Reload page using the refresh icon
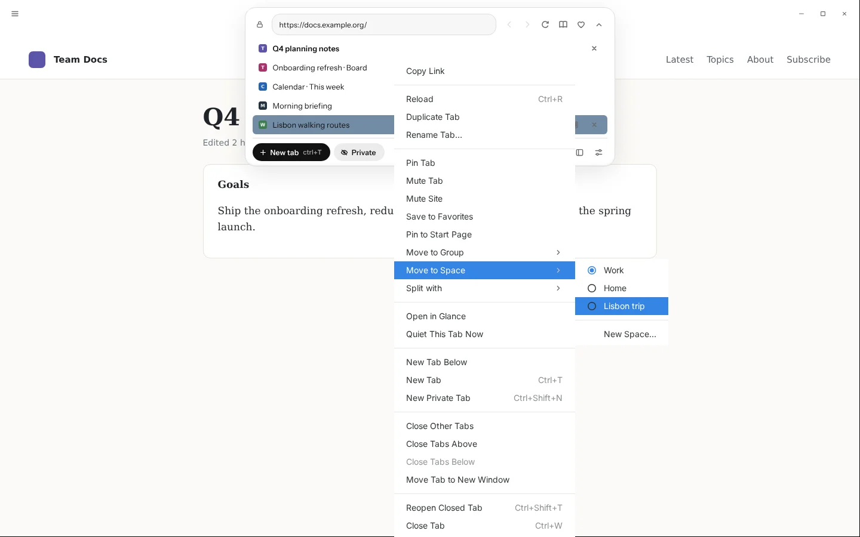Screen dimensions: 860x537 545,24
